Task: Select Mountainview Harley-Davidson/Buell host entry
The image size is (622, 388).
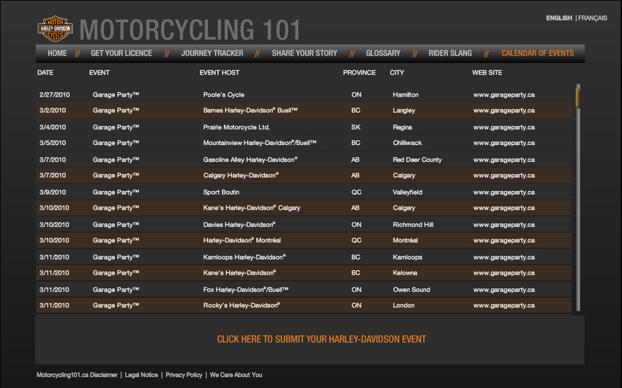Action: click(260, 143)
